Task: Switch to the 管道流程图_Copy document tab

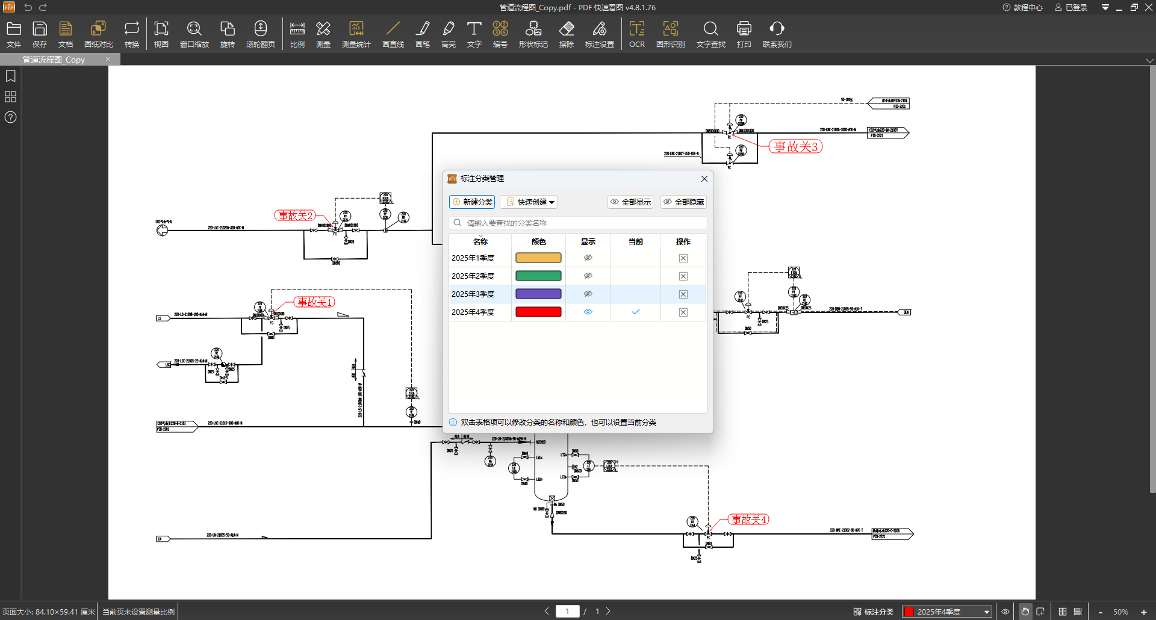Action: [x=54, y=60]
